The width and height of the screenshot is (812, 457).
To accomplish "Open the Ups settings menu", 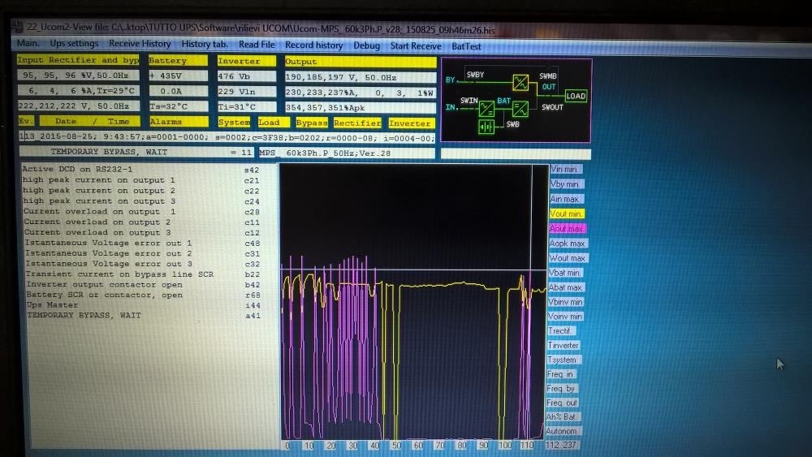I will [x=74, y=44].
